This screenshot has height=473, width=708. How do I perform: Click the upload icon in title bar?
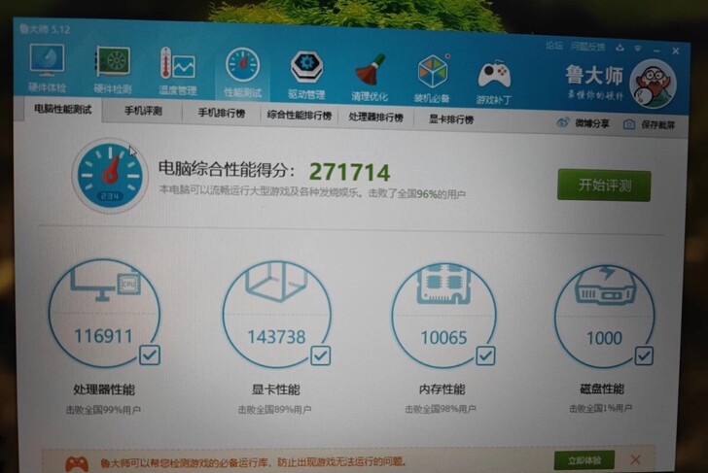[x=619, y=48]
